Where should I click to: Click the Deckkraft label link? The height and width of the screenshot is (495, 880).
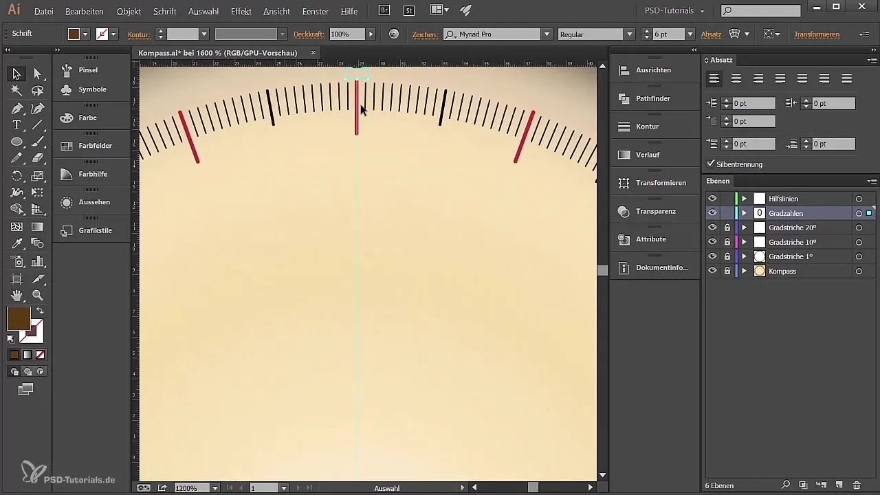pos(309,34)
